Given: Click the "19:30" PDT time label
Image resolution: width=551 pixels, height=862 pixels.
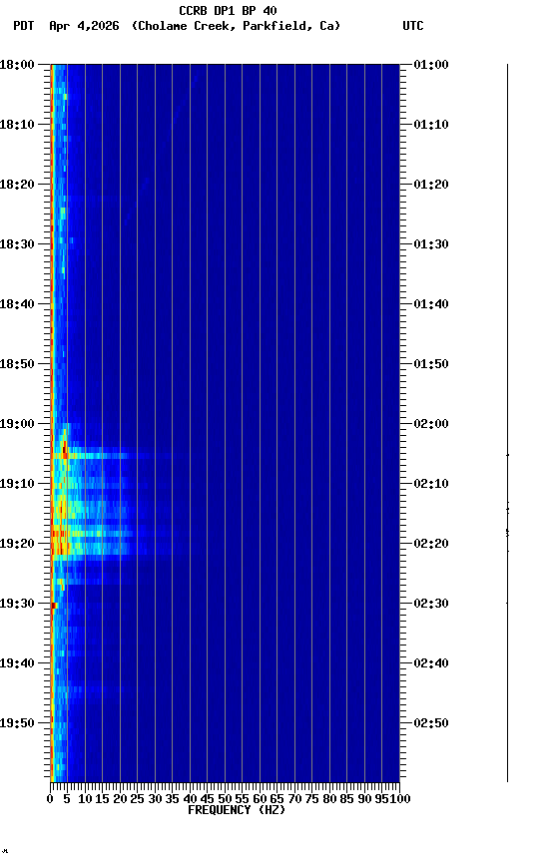Looking at the screenshot, I should coord(17,605).
